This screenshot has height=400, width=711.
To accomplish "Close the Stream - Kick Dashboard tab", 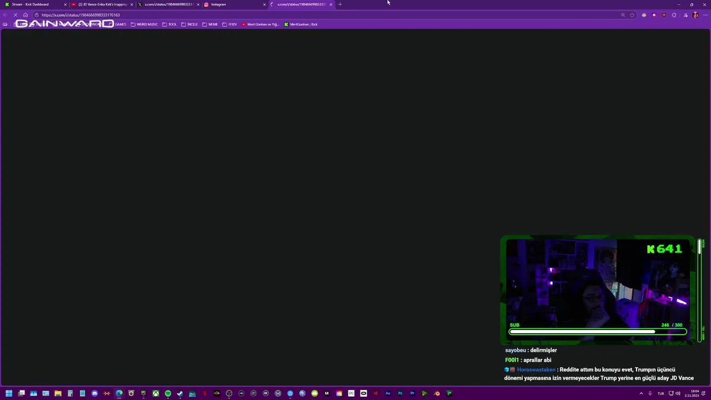I will click(64, 4).
